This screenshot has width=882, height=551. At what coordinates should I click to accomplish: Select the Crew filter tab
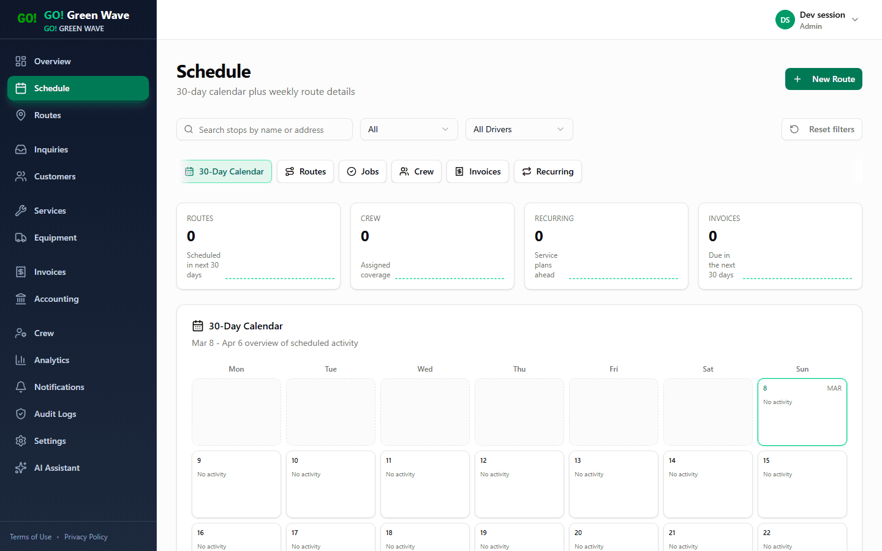tap(417, 171)
